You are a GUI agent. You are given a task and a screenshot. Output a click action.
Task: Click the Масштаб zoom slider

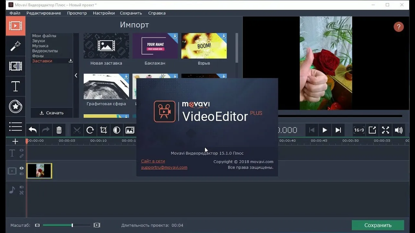[x=66, y=225]
